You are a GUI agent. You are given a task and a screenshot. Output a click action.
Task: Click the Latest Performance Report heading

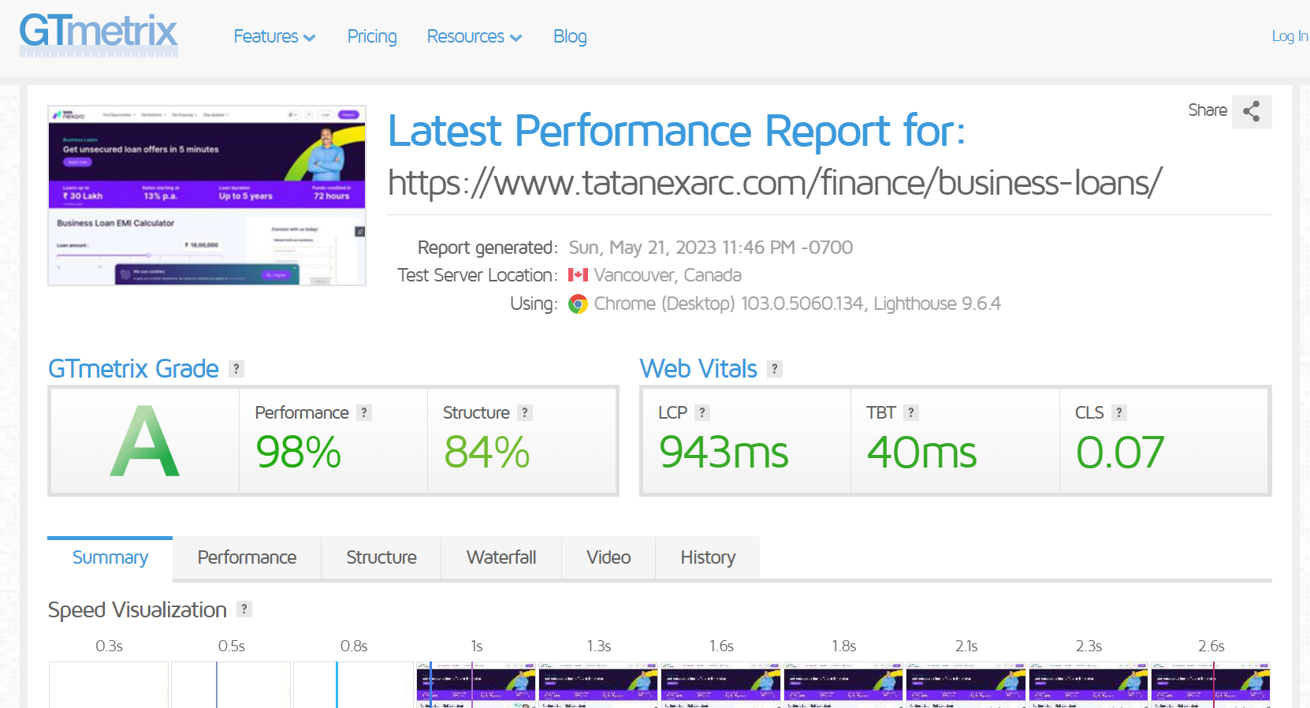676,131
